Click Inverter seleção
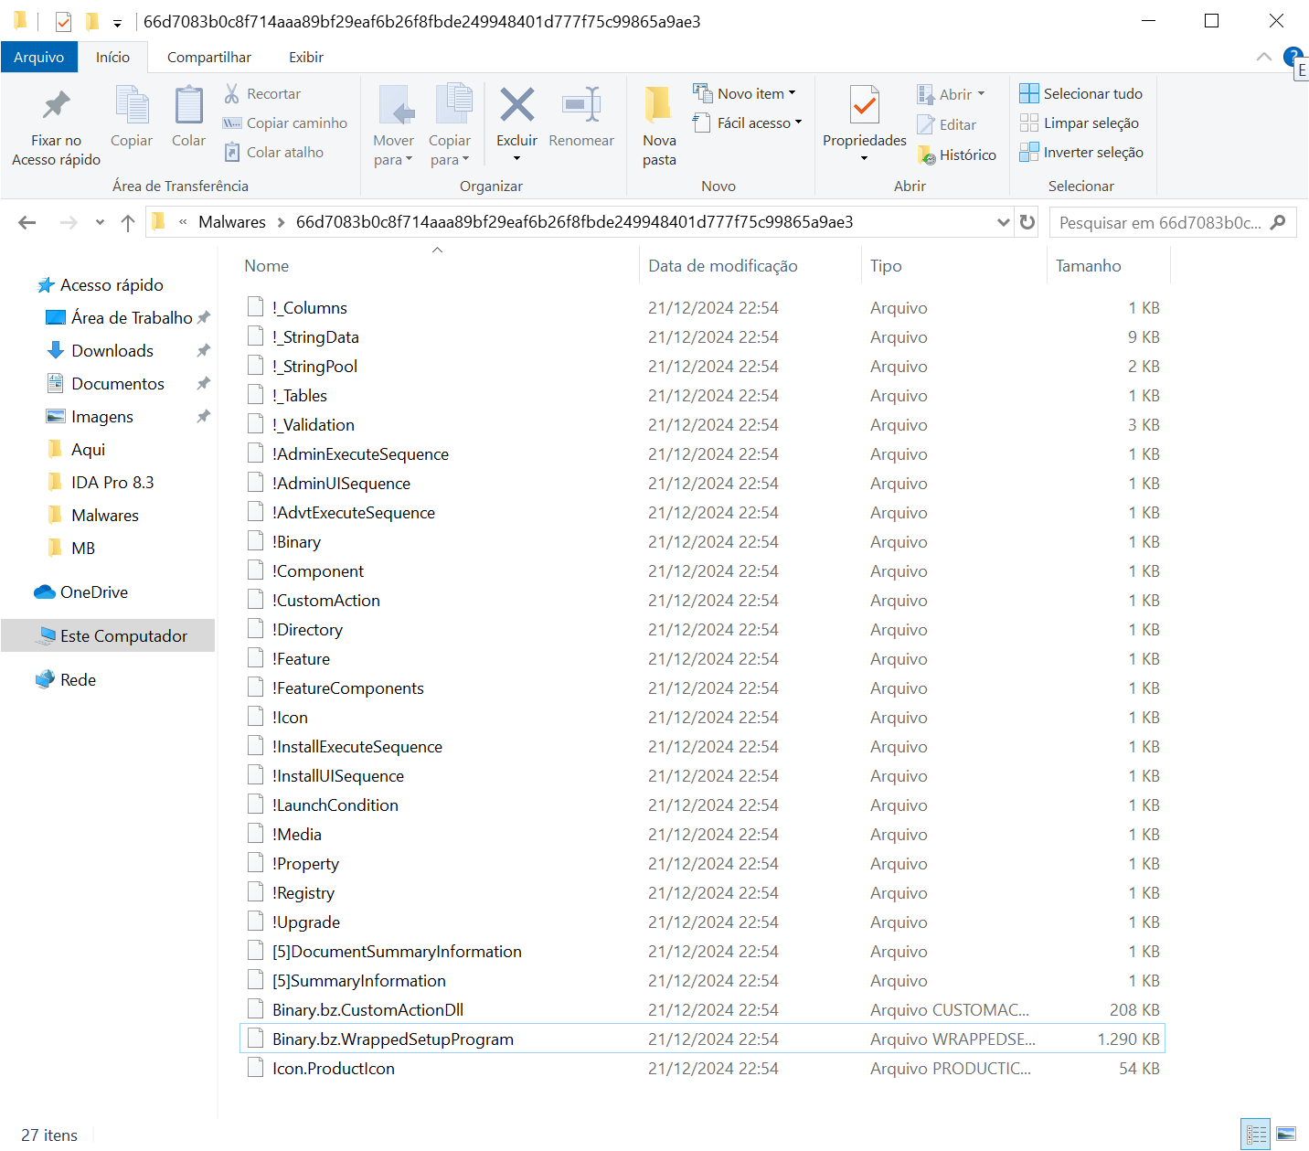Image resolution: width=1309 pixels, height=1151 pixels. pos(1081,152)
